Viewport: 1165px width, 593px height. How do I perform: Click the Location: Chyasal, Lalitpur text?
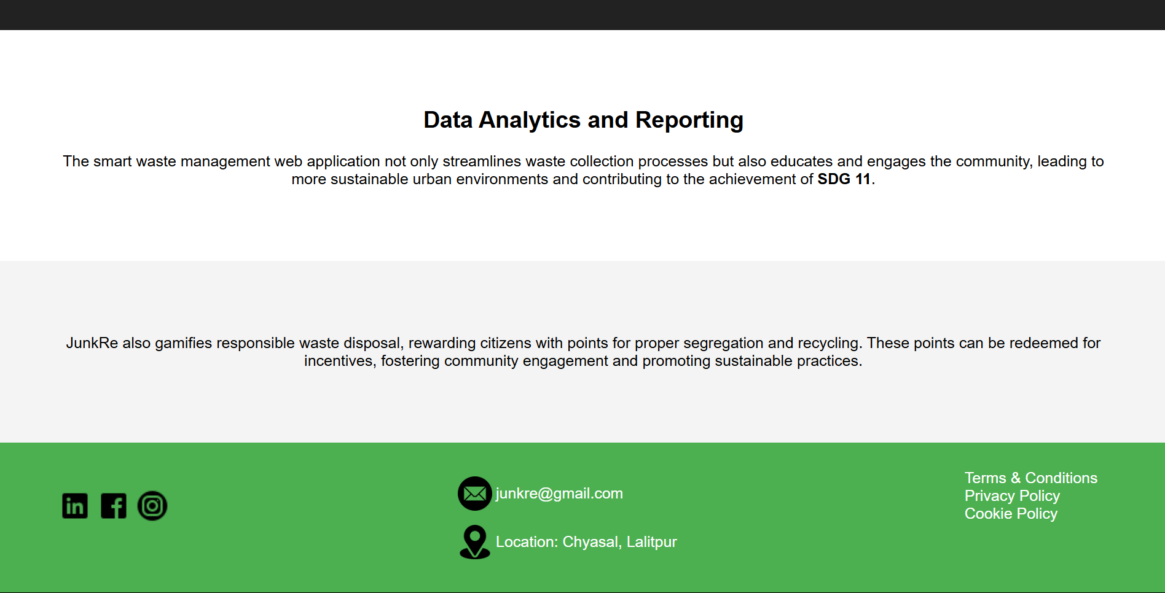(x=586, y=542)
